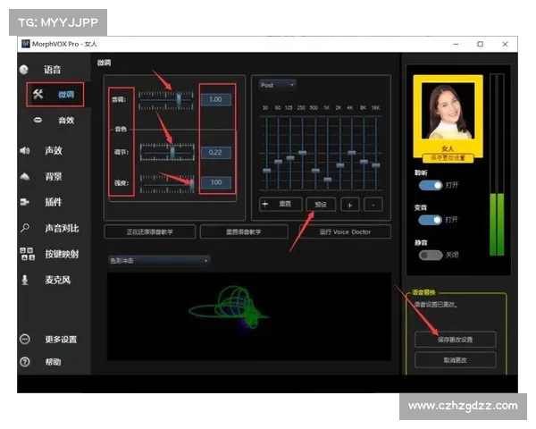Click the MorphVOX Pro title bar app icon

26,44
